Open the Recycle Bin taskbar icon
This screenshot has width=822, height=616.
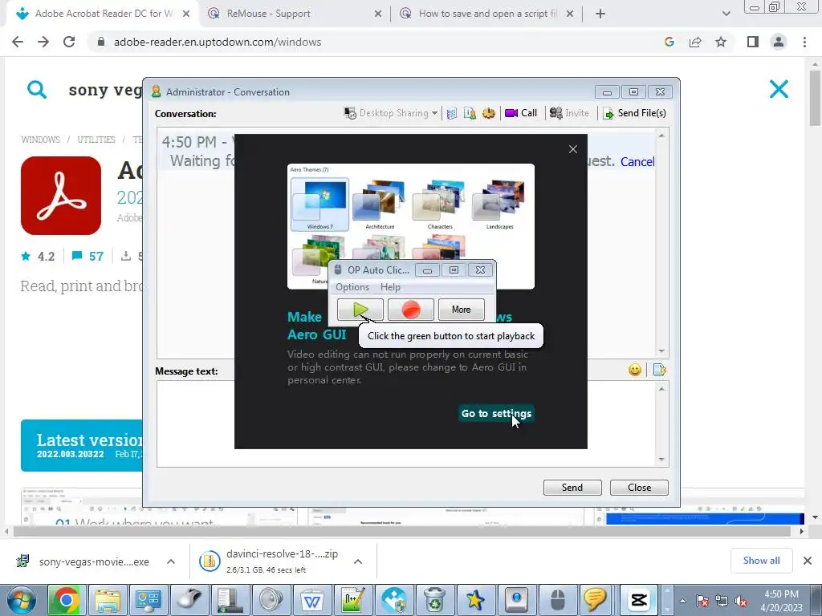(434, 600)
